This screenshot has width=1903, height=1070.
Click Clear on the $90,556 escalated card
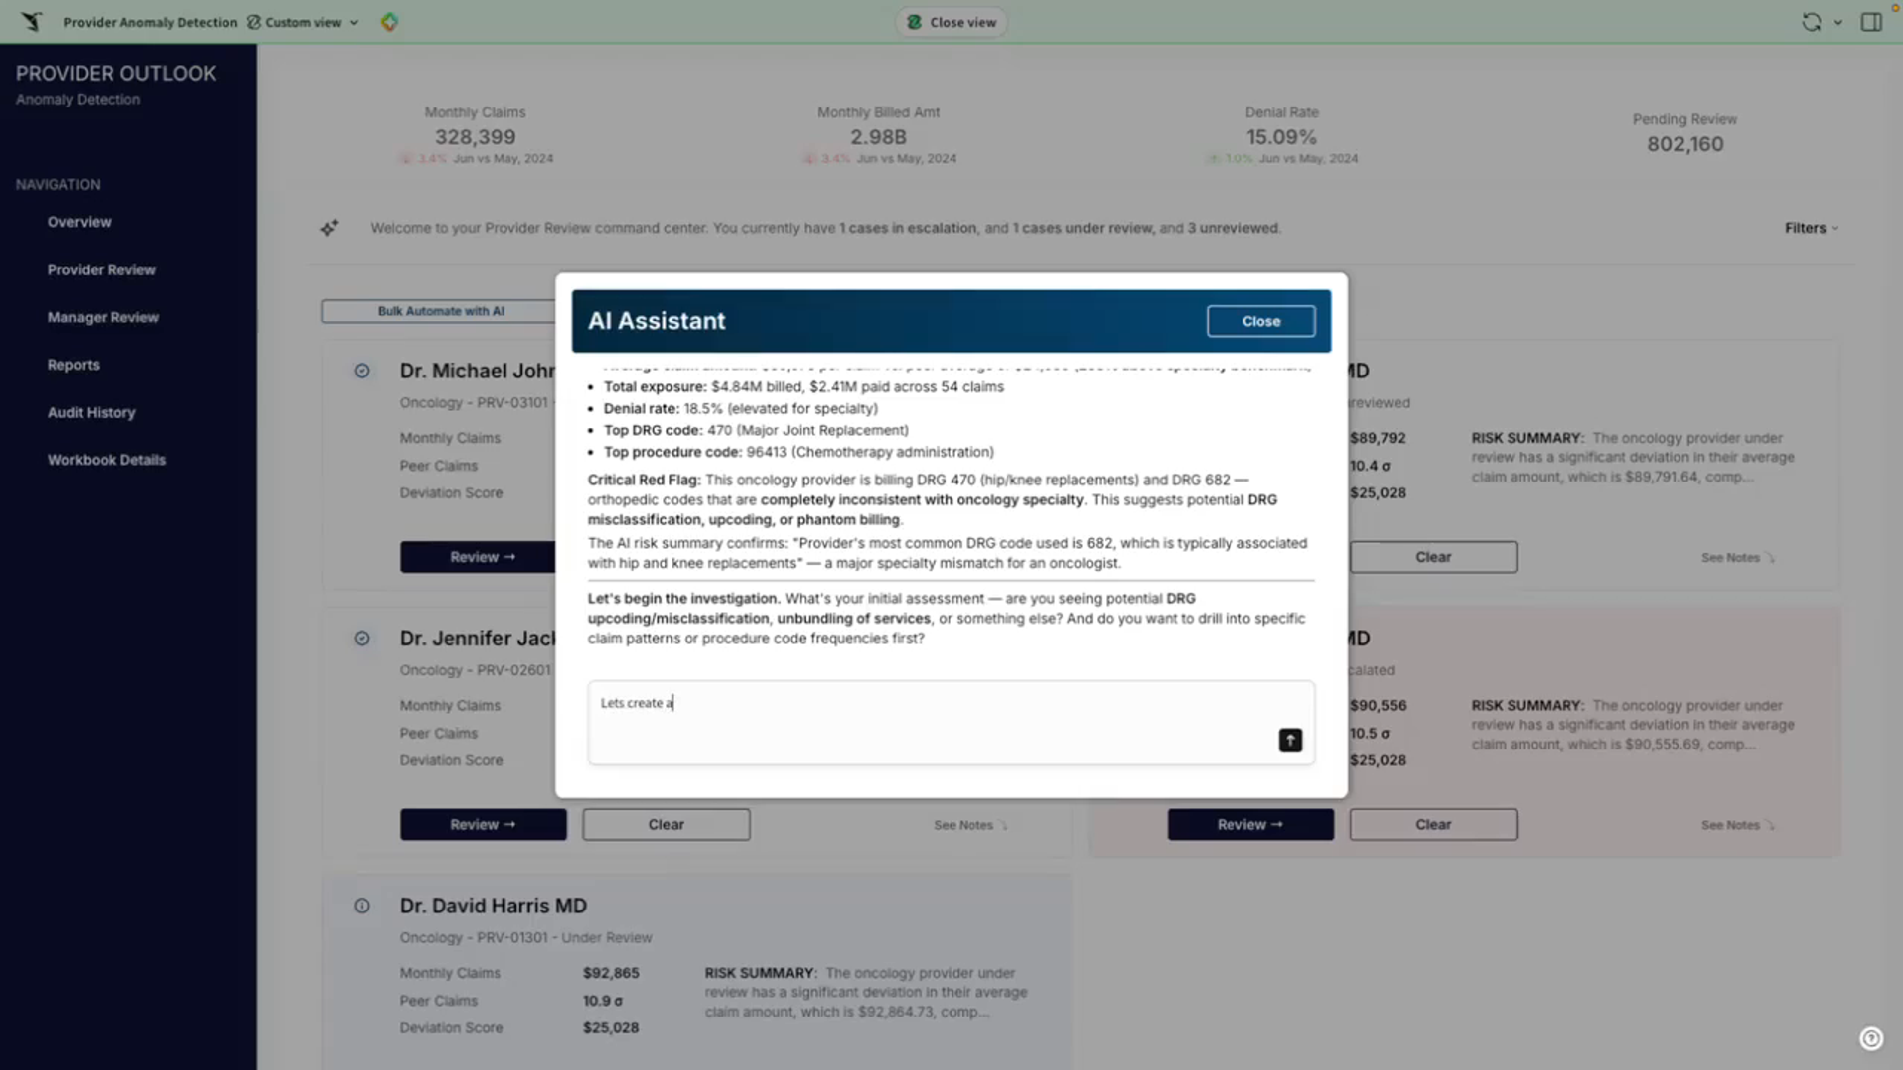tap(1433, 824)
